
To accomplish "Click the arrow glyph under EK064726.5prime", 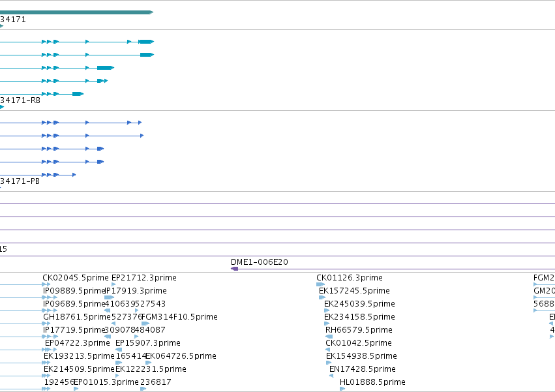I will click(148, 363).
